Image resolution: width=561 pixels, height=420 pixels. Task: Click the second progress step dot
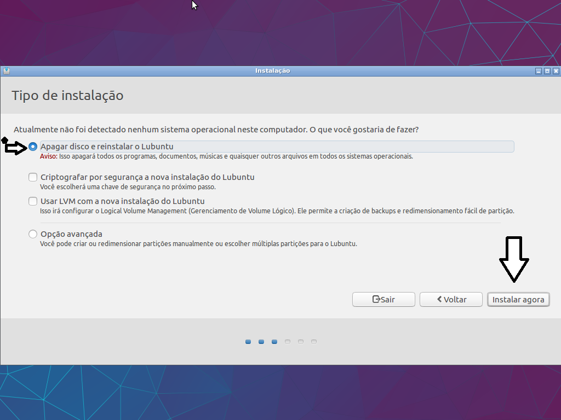click(x=261, y=342)
